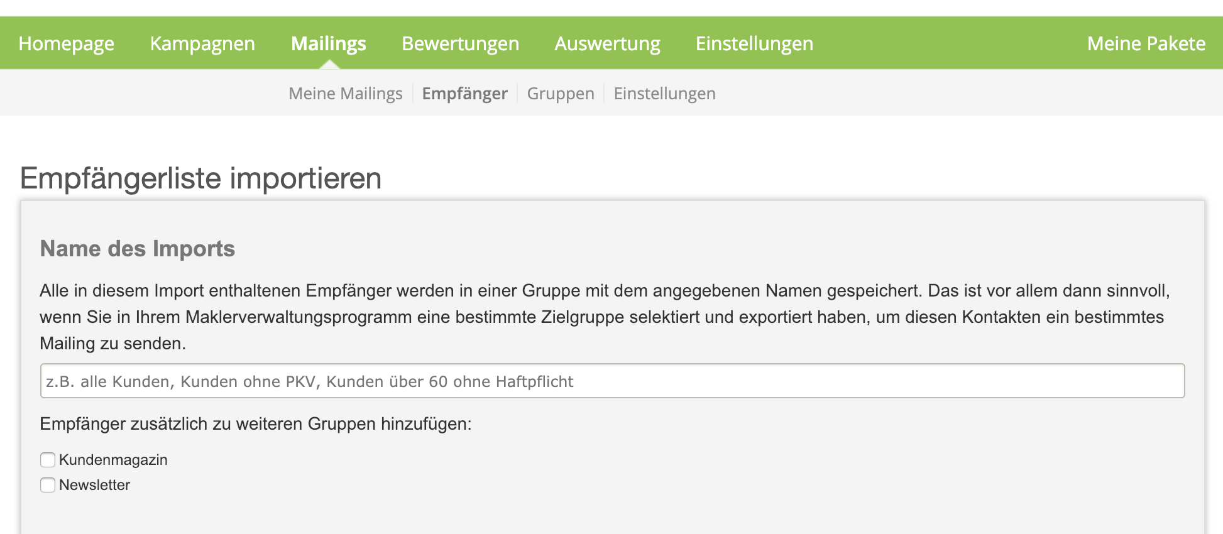The height and width of the screenshot is (534, 1223).
Task: Navigate to Auswertung
Action: 607,43
